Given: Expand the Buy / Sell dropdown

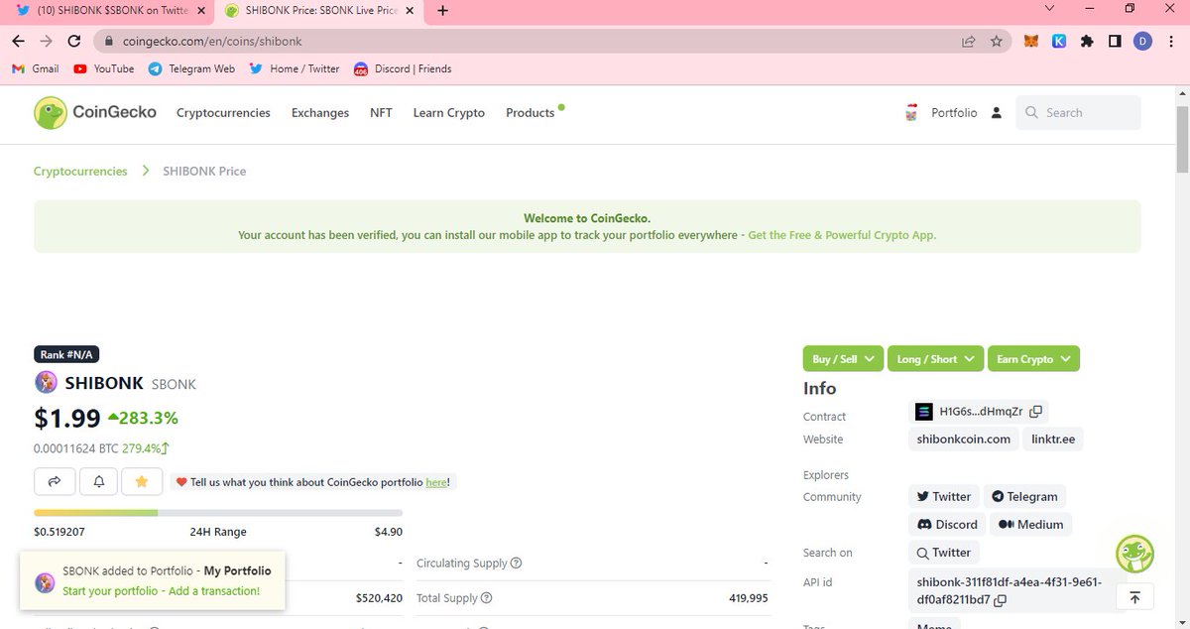Looking at the screenshot, I should 843,358.
